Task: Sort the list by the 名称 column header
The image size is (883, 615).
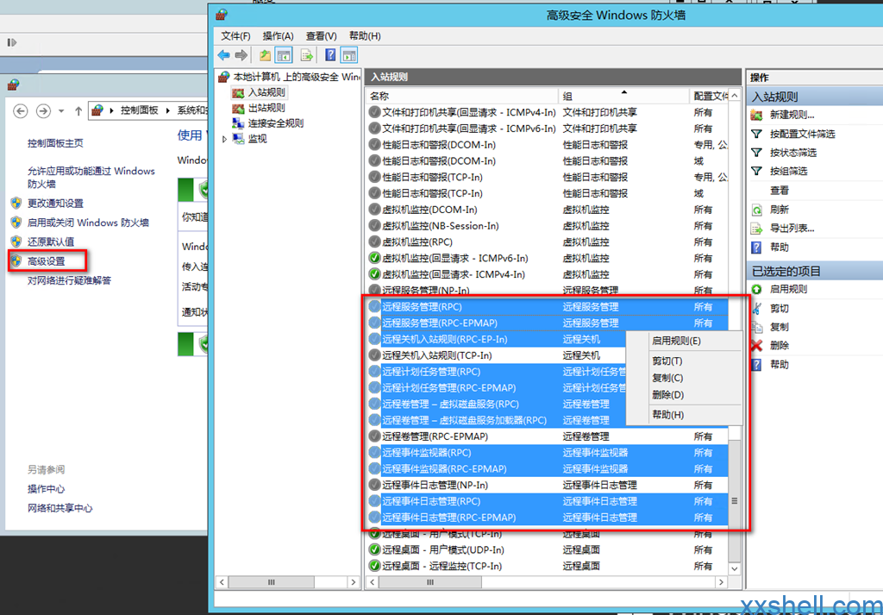Action: [x=462, y=97]
